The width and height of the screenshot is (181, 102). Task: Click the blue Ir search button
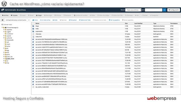pos(164,10)
